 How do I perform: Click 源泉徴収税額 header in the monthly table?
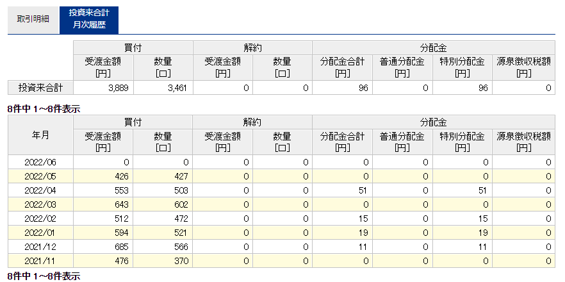coord(523,142)
